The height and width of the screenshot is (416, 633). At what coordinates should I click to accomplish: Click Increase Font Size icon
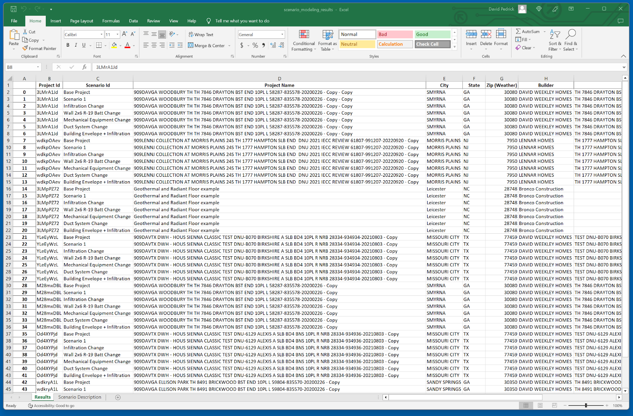pos(125,34)
